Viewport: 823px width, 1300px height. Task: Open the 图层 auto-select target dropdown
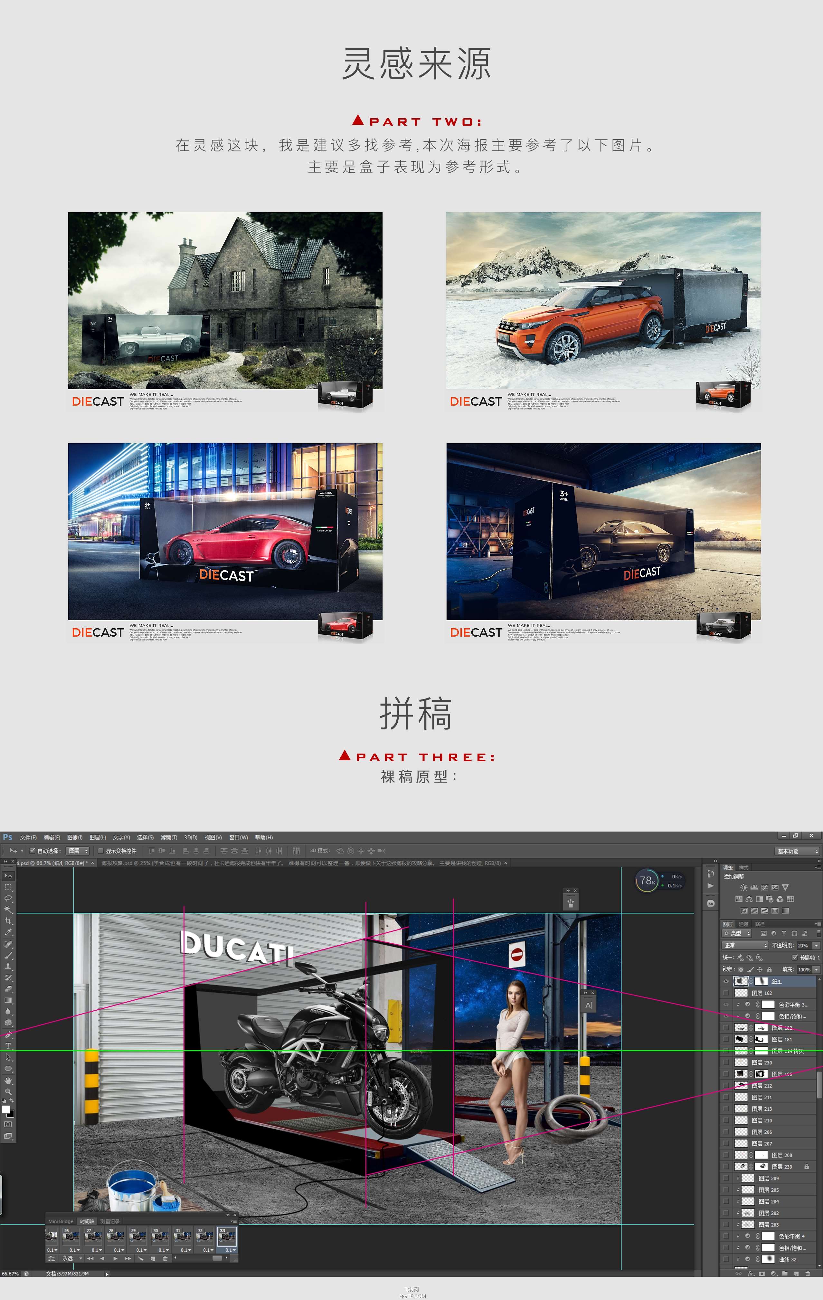click(x=78, y=851)
